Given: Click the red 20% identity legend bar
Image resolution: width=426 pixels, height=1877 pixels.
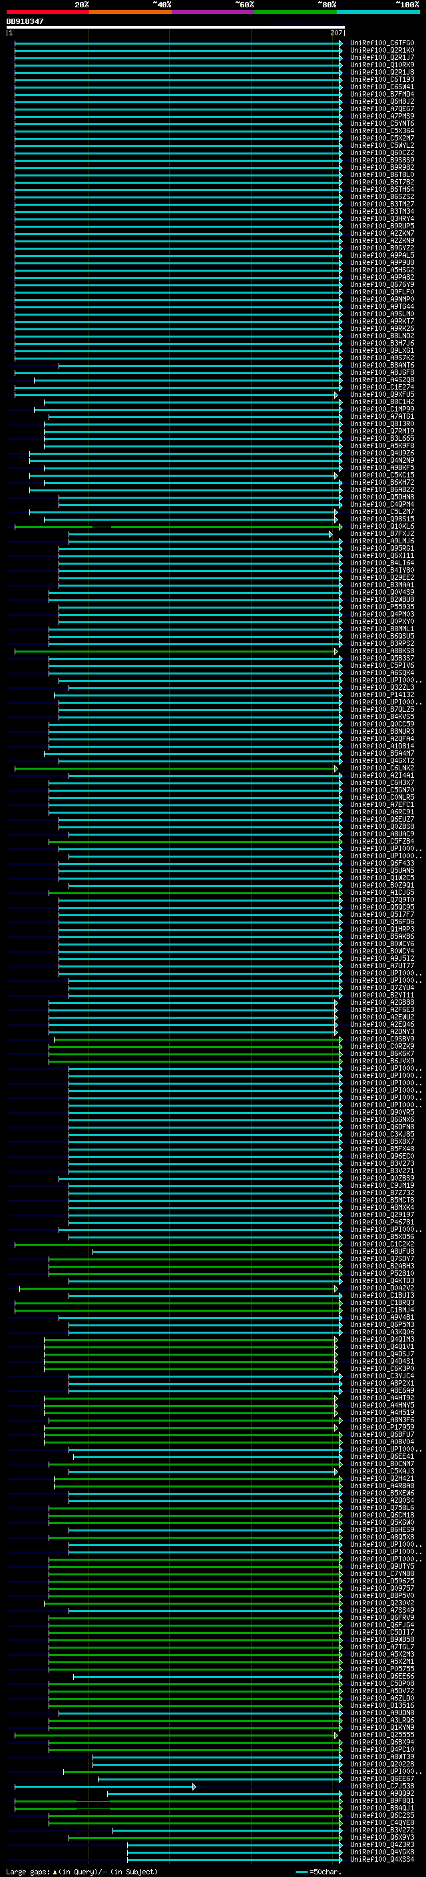Looking at the screenshot, I should click(47, 12).
